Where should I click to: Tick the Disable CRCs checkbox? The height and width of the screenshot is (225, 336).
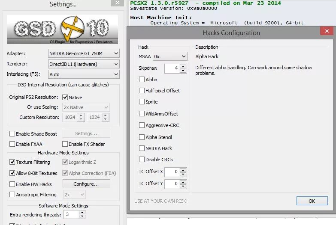[142, 160]
